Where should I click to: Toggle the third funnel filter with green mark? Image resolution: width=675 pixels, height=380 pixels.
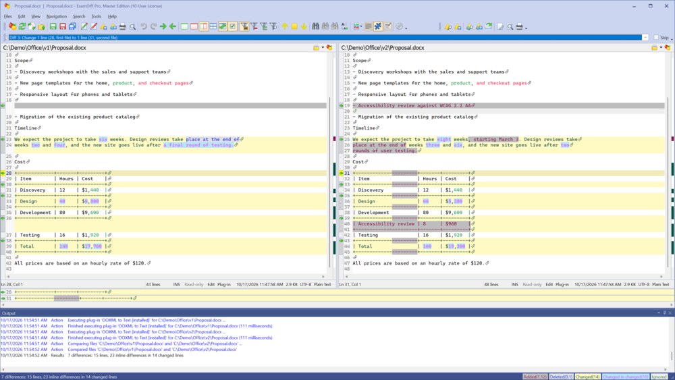pos(263,27)
